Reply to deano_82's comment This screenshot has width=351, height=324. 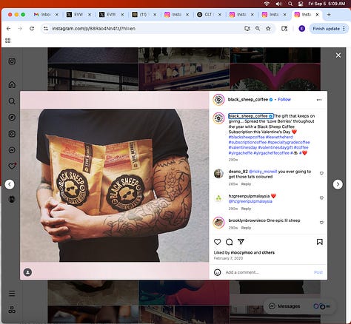[246, 184]
